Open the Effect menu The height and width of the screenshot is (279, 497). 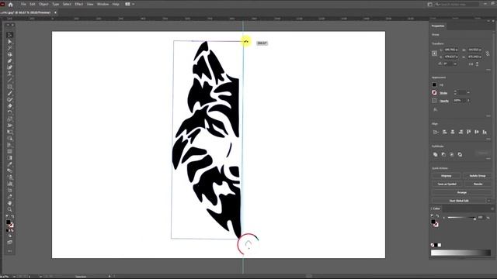pyautogui.click(x=79, y=4)
